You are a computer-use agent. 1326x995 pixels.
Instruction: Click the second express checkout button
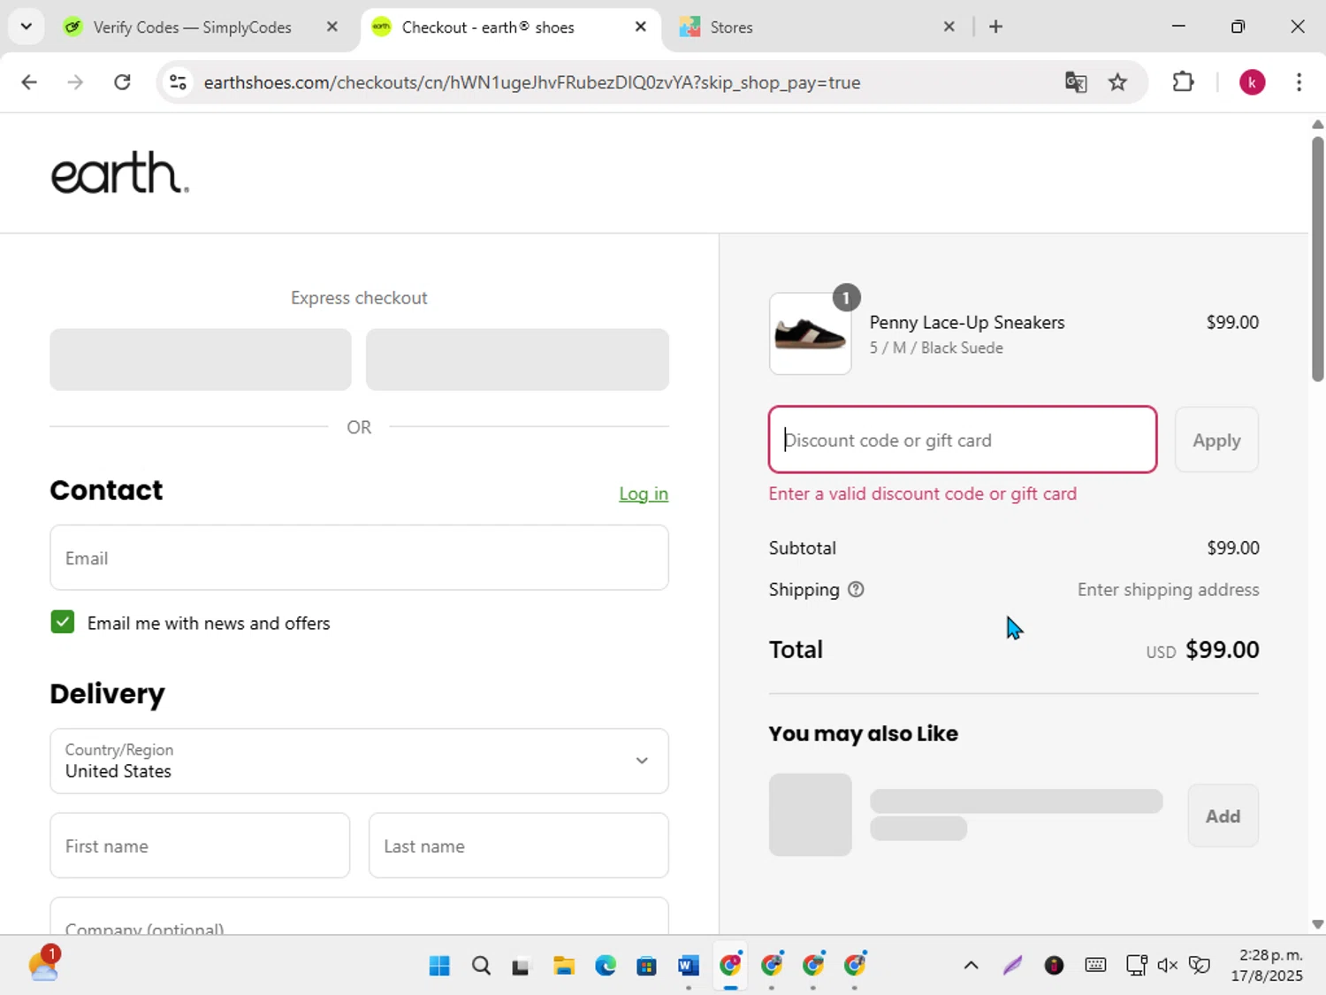517,359
